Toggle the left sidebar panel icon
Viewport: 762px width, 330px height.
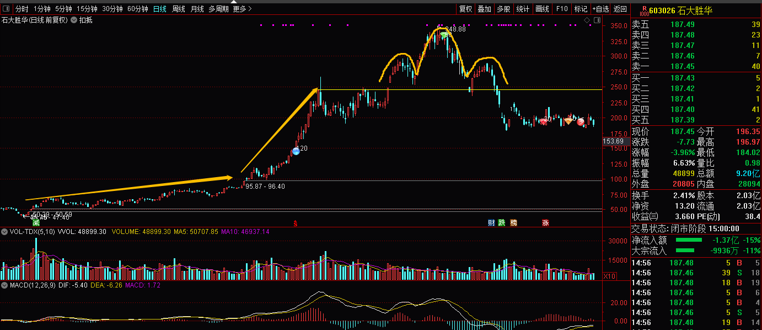[6, 9]
